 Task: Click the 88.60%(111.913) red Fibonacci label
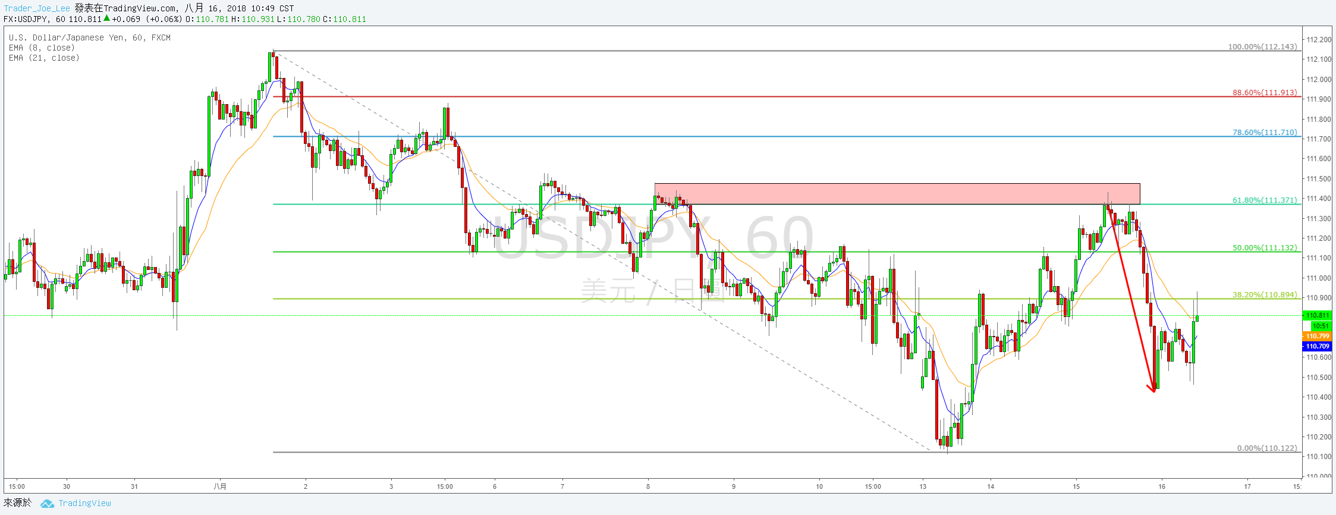tap(1265, 92)
